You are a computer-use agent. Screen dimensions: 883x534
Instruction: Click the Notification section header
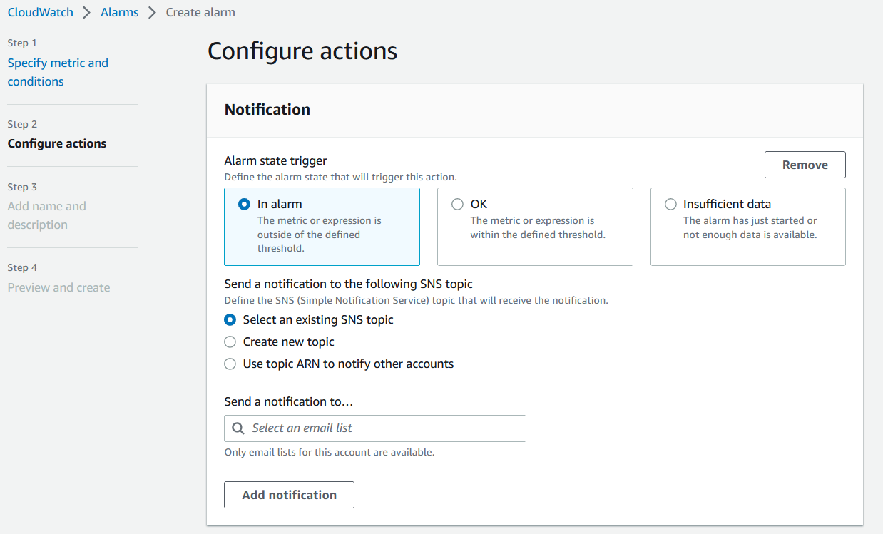click(x=267, y=109)
